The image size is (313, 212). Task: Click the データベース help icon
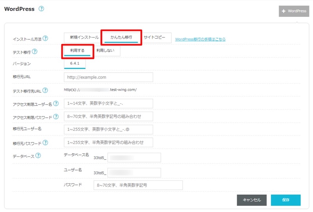click(38, 155)
